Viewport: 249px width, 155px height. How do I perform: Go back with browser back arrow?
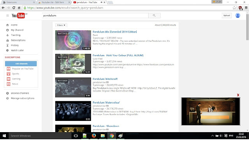3,8
